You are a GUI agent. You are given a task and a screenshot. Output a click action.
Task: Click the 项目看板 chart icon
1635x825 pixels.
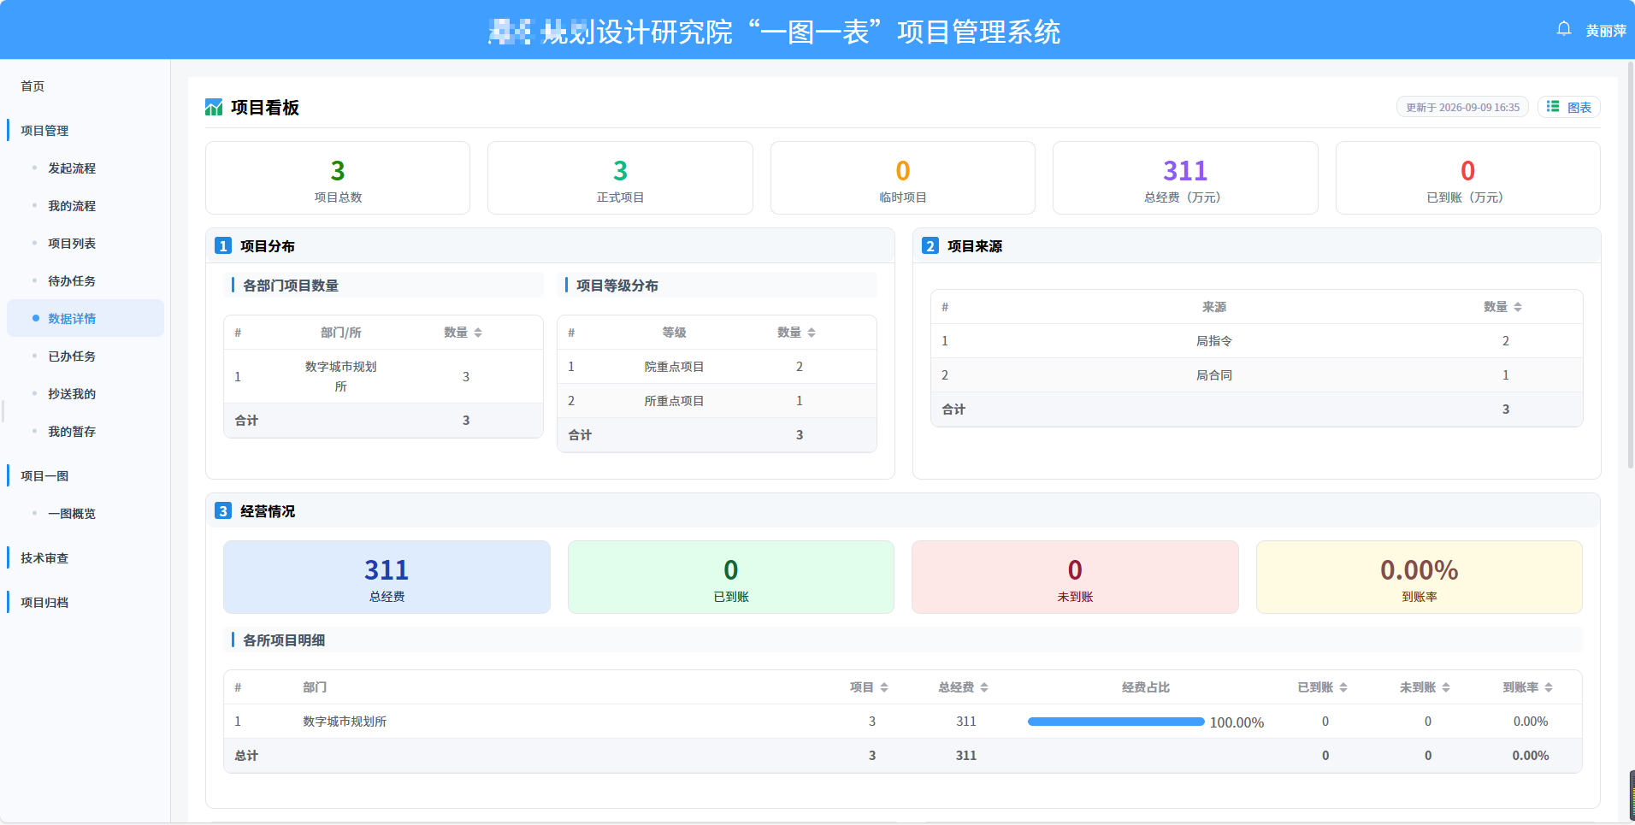pyautogui.click(x=214, y=107)
